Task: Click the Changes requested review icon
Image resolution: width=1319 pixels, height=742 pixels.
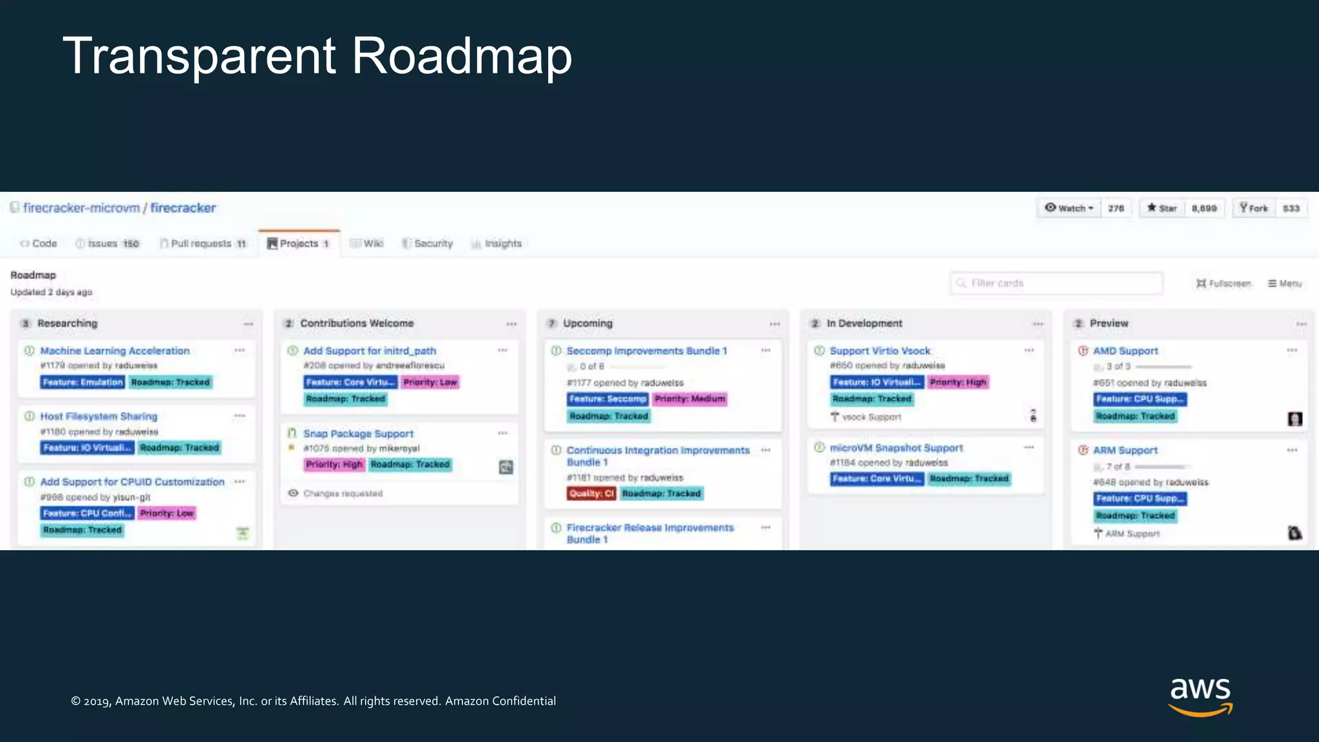Action: click(293, 493)
